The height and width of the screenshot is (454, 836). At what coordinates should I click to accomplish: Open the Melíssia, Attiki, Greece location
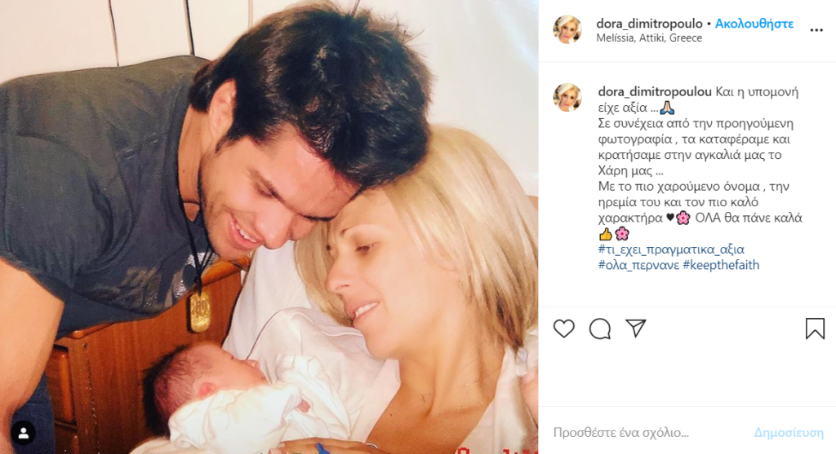649,38
